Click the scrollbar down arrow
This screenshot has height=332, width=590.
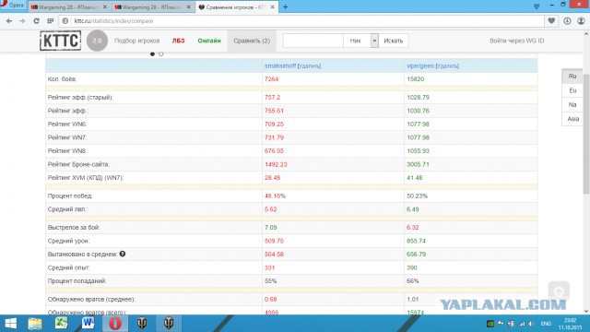tap(586, 312)
